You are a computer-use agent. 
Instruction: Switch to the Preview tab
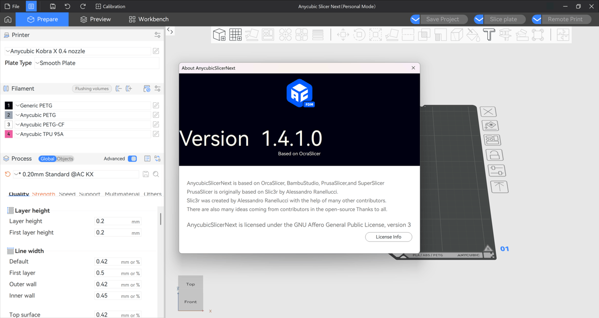point(95,19)
